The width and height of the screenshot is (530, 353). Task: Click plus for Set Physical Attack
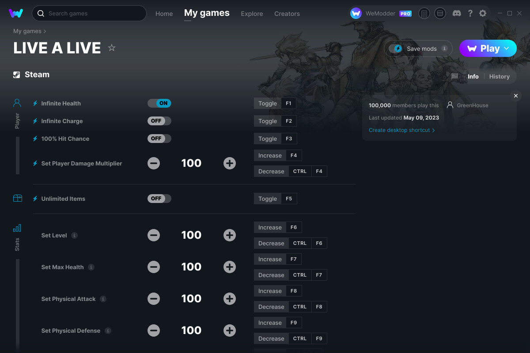(230, 299)
